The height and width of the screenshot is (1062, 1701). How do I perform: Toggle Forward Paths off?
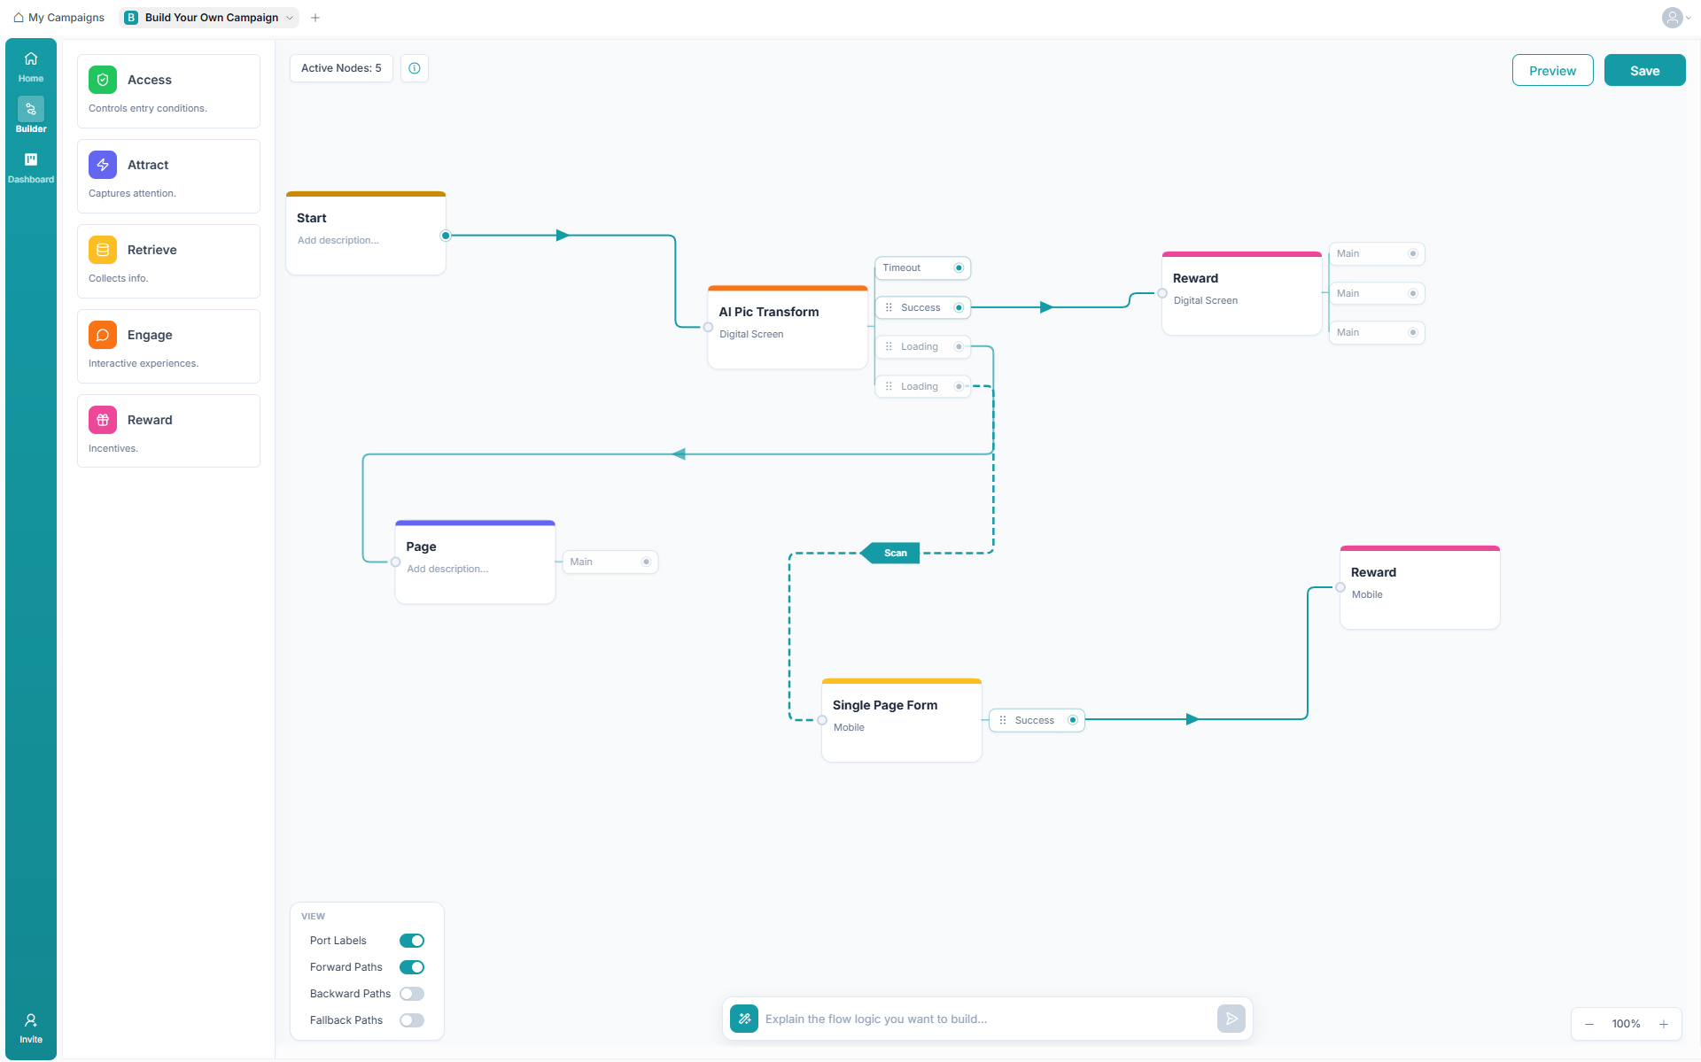412,967
